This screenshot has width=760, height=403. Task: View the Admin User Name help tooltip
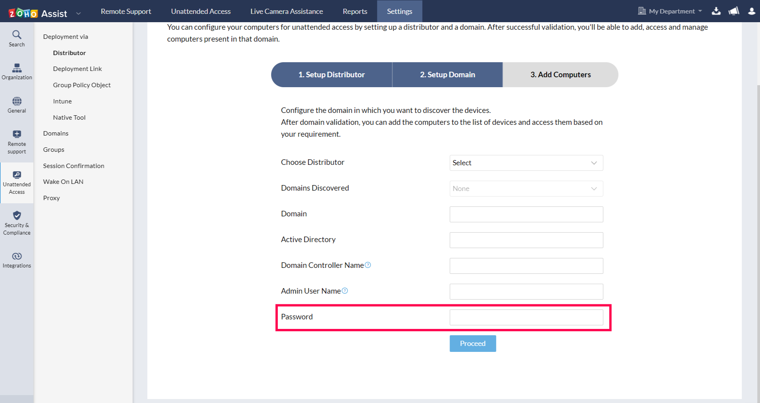click(x=345, y=290)
